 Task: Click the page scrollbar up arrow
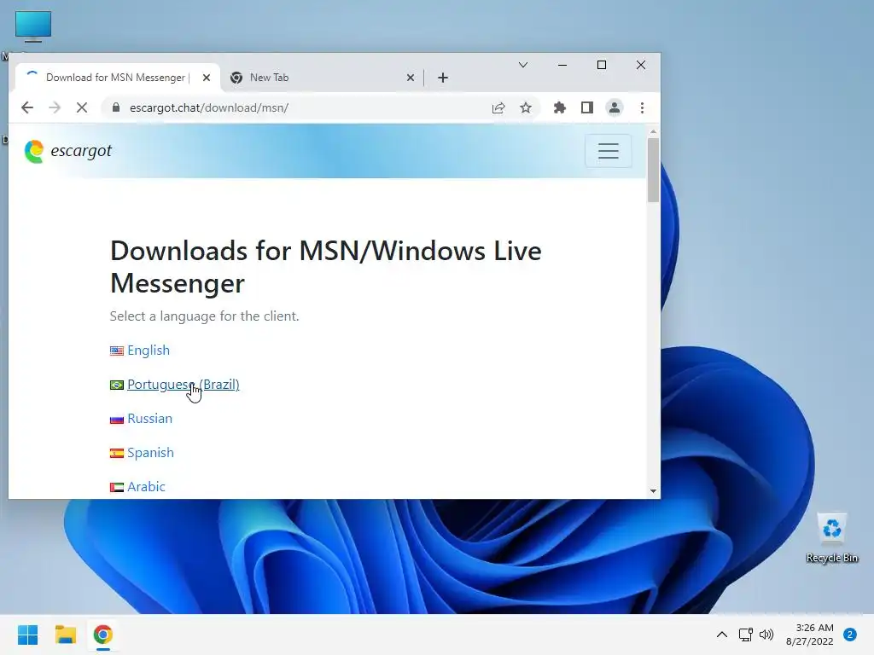pyautogui.click(x=653, y=132)
